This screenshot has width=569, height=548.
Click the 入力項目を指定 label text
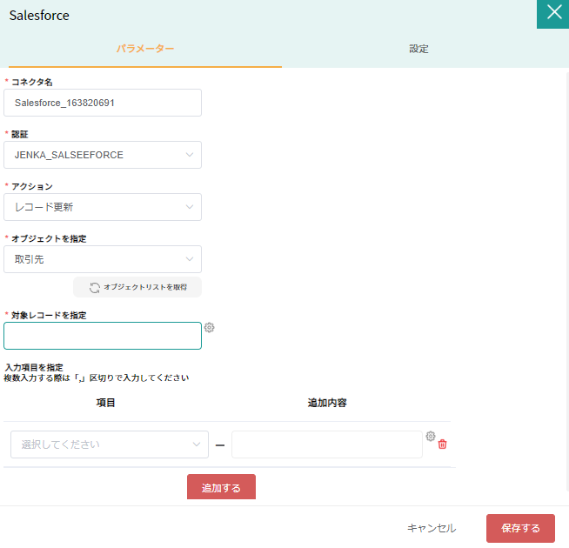tap(34, 367)
